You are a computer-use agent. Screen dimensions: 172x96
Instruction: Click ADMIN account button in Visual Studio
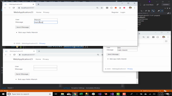click(x=166, y=5)
